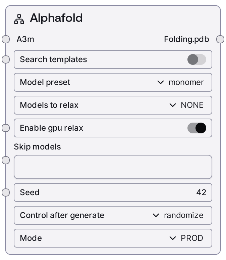Click the Folding.pdb output connector dot
This screenshot has width=226, height=260.
[x=220, y=39]
